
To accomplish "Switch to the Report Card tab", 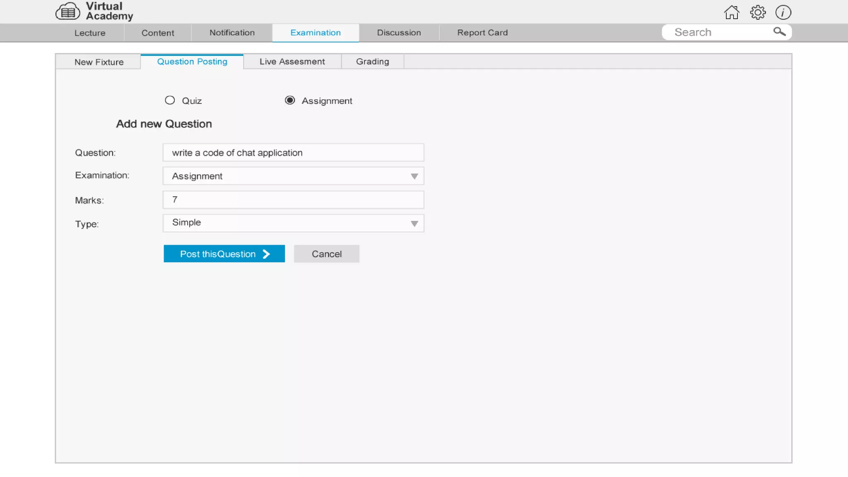I will pos(482,33).
